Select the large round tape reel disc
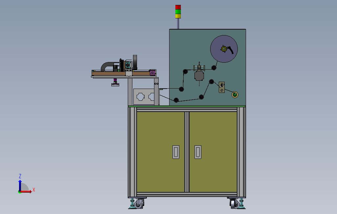Viewport: 337px width, 214px height. point(224,49)
